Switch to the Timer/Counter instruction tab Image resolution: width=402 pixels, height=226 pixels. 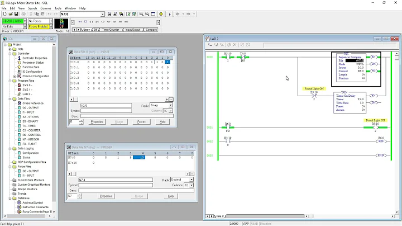click(111, 30)
